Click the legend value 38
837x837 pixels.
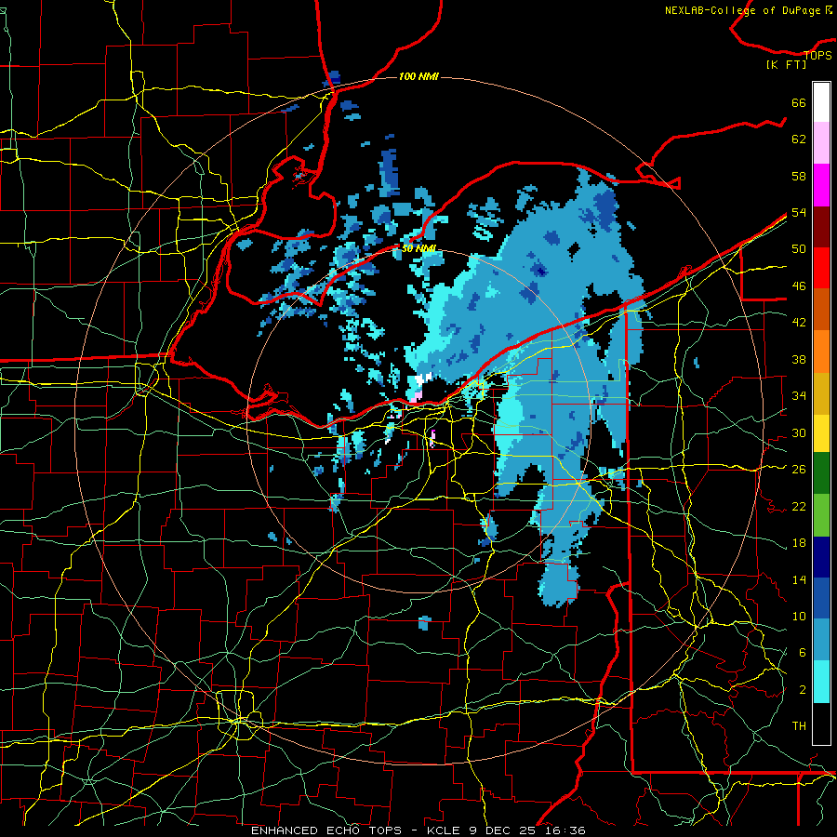click(799, 359)
